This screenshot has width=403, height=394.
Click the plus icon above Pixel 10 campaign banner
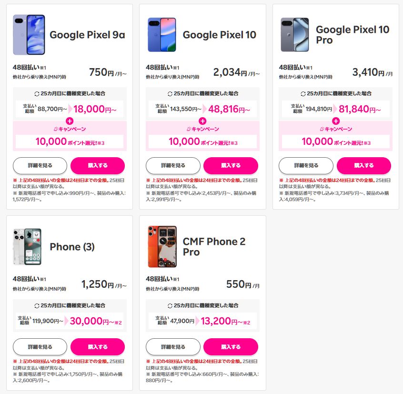[203, 121]
